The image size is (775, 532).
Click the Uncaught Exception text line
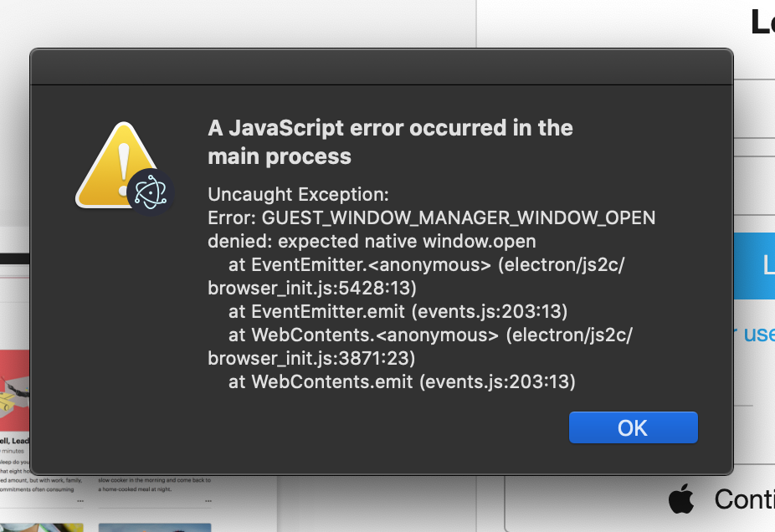298,194
